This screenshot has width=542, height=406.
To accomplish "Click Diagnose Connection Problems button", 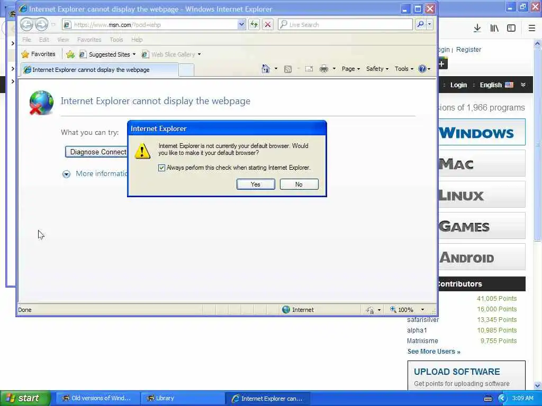I will click(x=96, y=152).
